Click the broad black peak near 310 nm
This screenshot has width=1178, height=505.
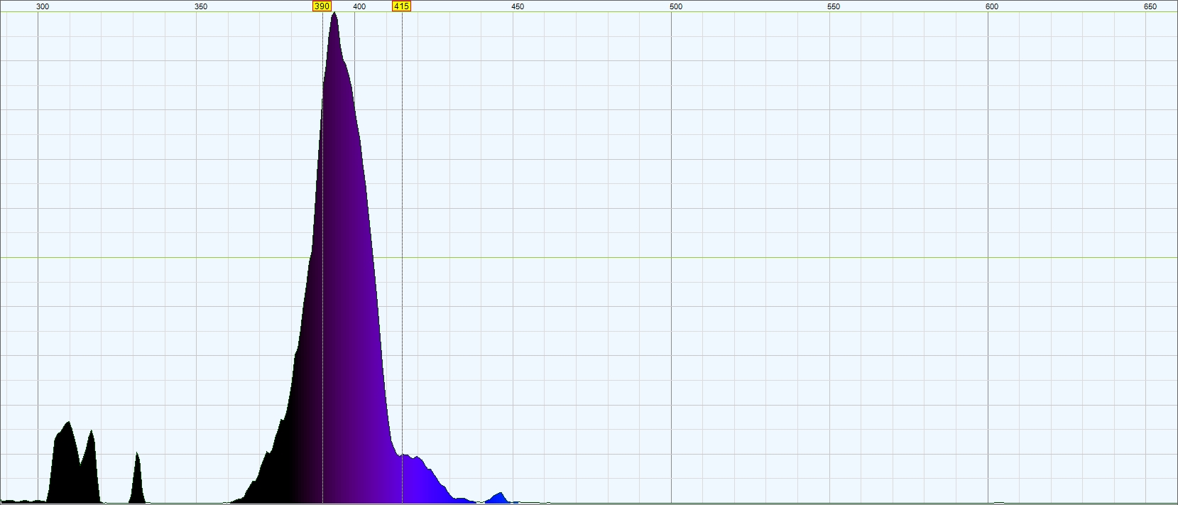[x=67, y=462]
